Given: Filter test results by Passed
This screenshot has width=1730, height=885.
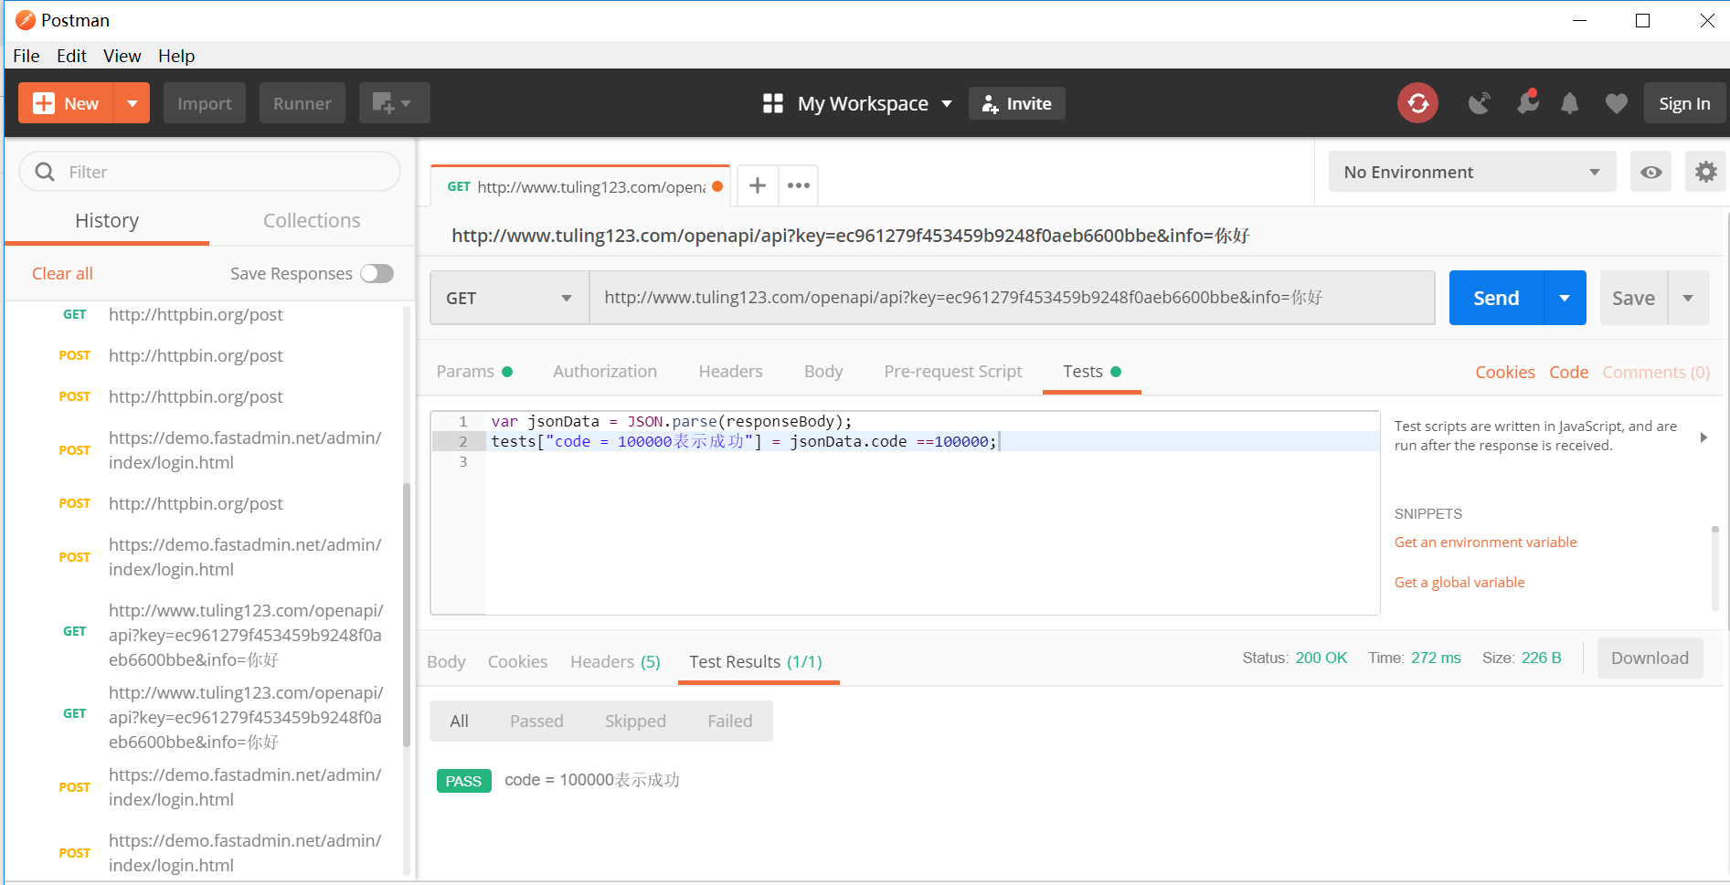Looking at the screenshot, I should tap(536, 722).
